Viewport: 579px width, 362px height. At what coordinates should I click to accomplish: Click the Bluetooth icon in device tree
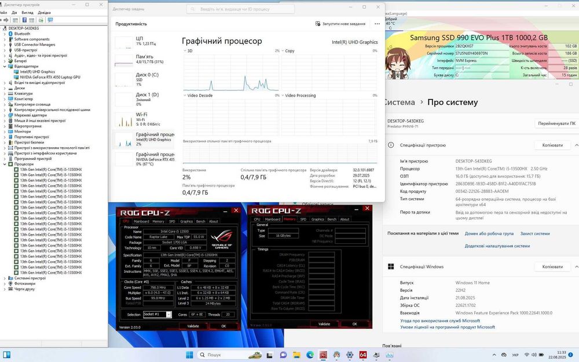(10, 34)
